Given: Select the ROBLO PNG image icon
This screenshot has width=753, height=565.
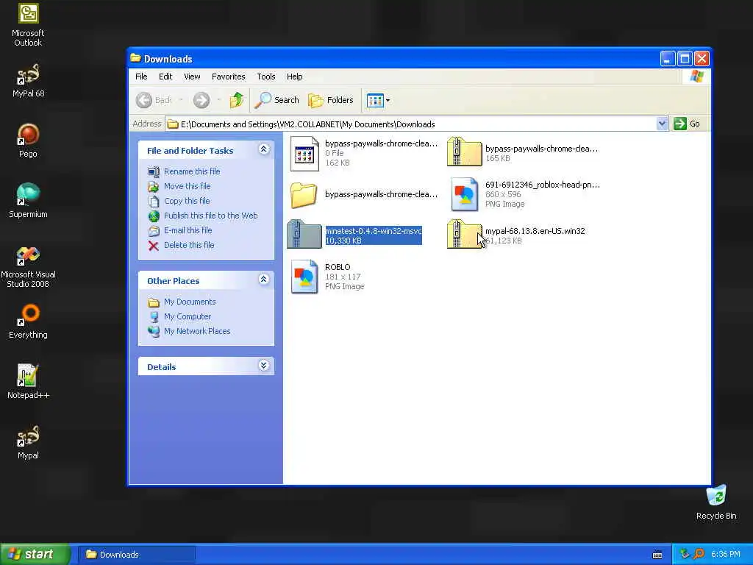Looking at the screenshot, I should 304,277.
